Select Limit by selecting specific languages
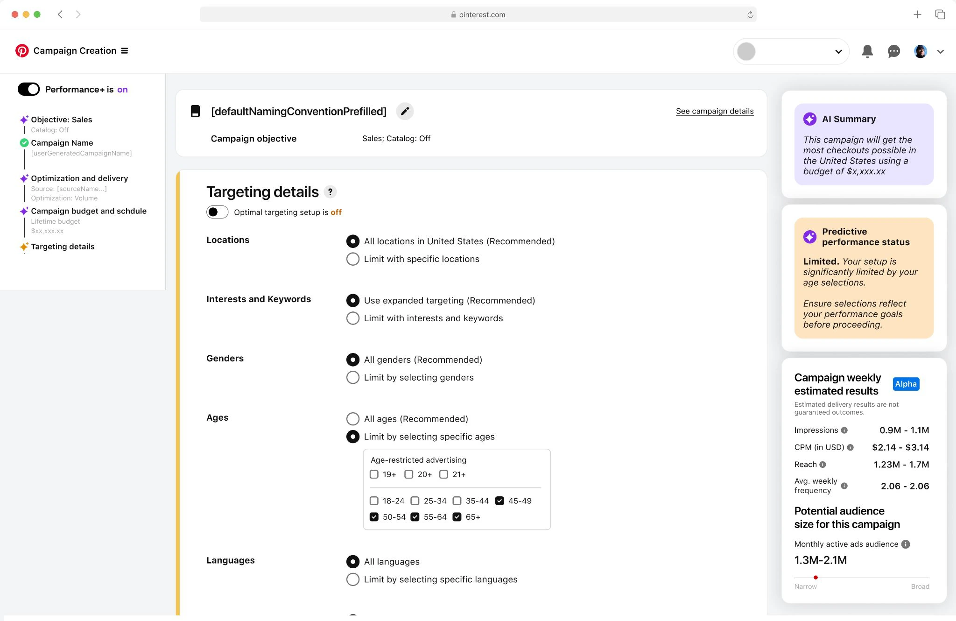 (x=353, y=579)
